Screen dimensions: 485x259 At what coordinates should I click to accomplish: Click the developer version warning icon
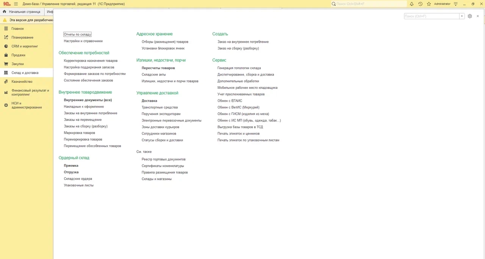pyautogui.click(x=5, y=20)
